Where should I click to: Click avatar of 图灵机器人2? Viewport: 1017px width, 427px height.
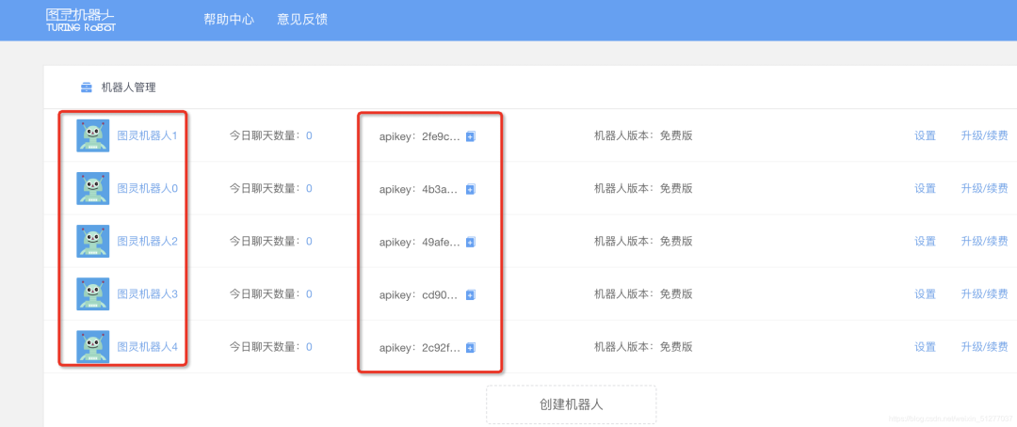92,241
